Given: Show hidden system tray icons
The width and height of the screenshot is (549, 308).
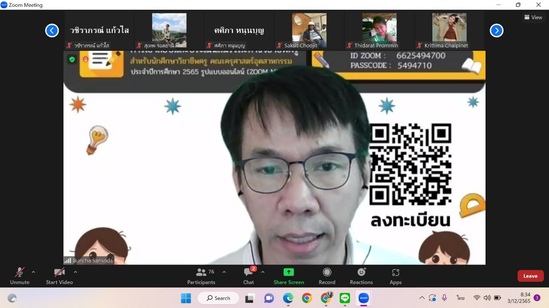Looking at the screenshot, I should click(x=422, y=298).
